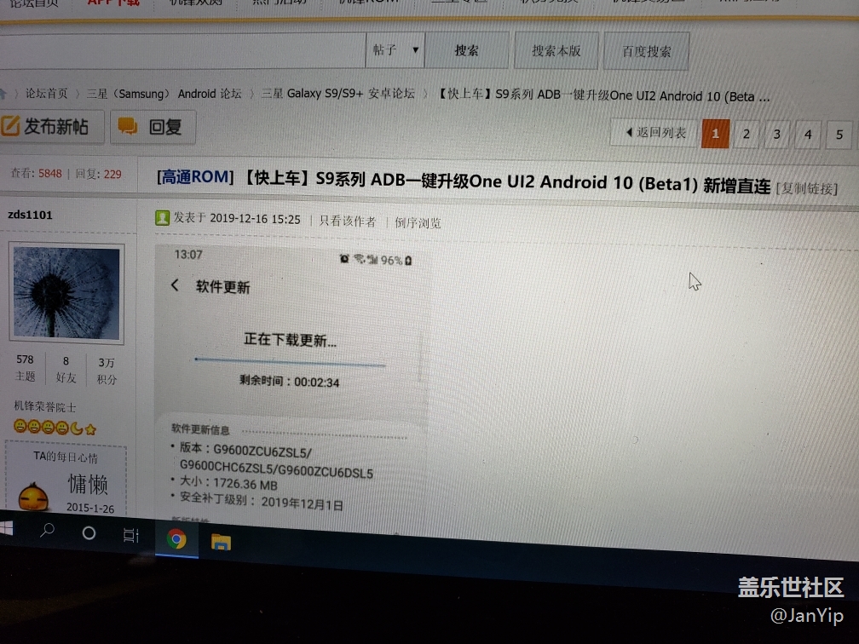Click the 搜索 button
This screenshot has height=644, width=859.
(x=466, y=51)
